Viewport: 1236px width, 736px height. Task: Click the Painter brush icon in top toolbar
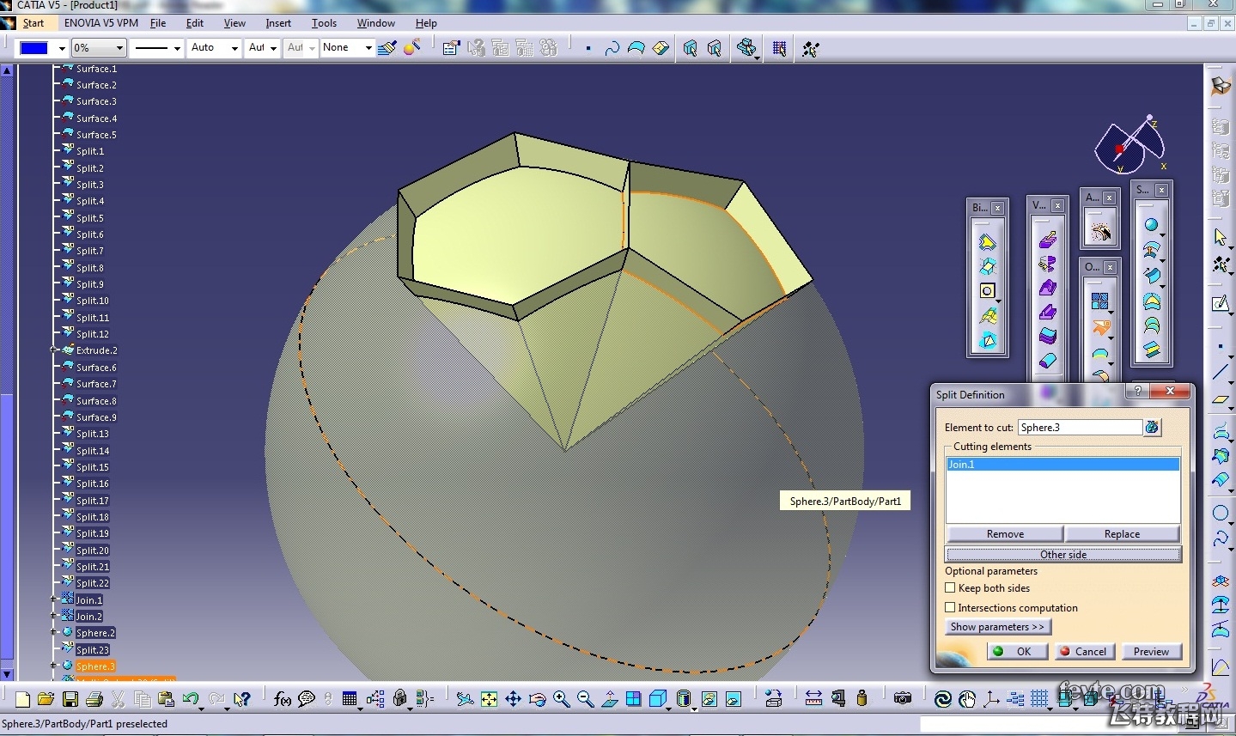(x=387, y=48)
